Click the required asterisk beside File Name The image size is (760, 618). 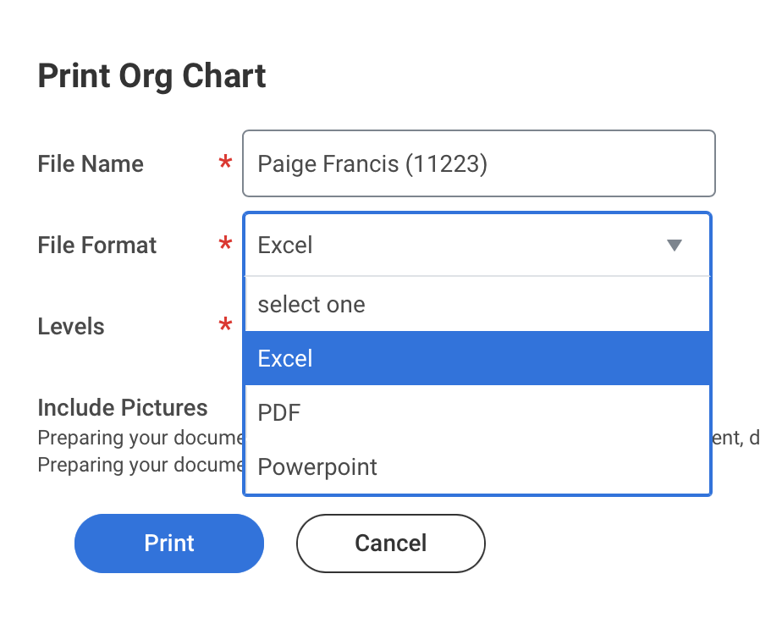click(x=225, y=163)
